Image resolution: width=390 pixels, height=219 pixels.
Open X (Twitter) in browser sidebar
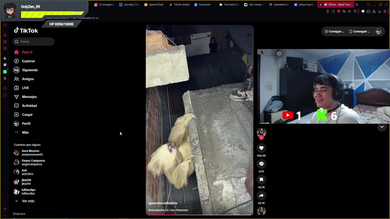[x=5, y=78]
